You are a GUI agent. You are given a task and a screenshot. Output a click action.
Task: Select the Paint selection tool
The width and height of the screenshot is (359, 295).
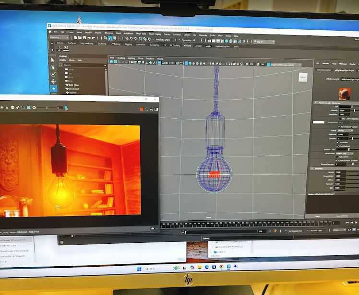[x=53, y=74]
